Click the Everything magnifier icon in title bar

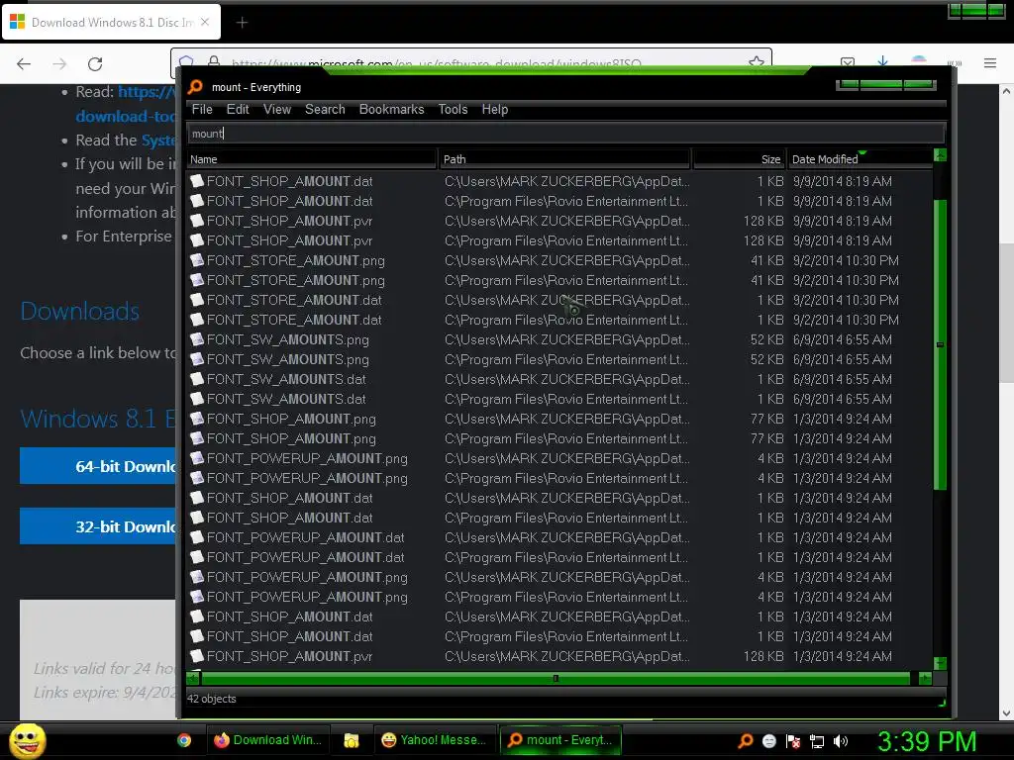pyautogui.click(x=195, y=87)
